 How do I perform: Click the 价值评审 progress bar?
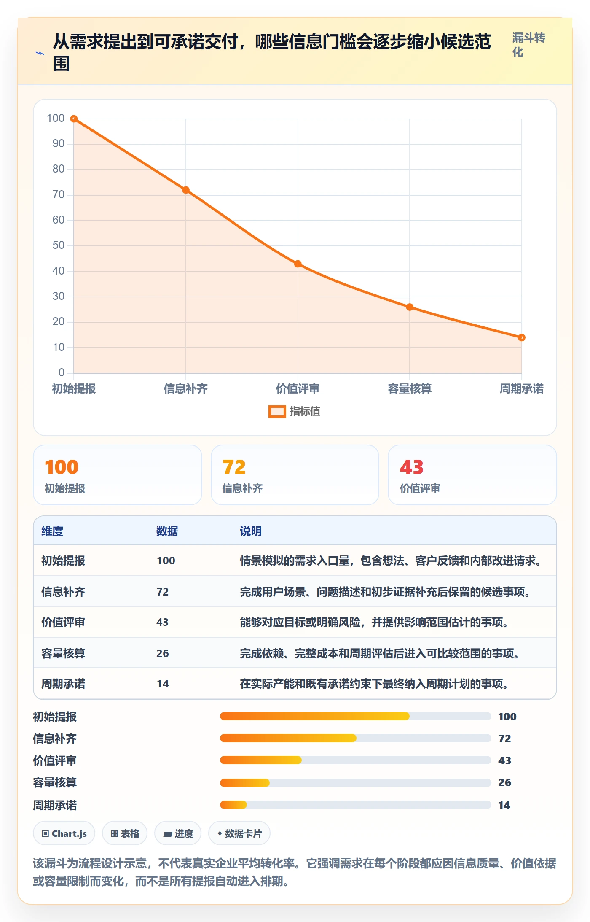(355, 760)
